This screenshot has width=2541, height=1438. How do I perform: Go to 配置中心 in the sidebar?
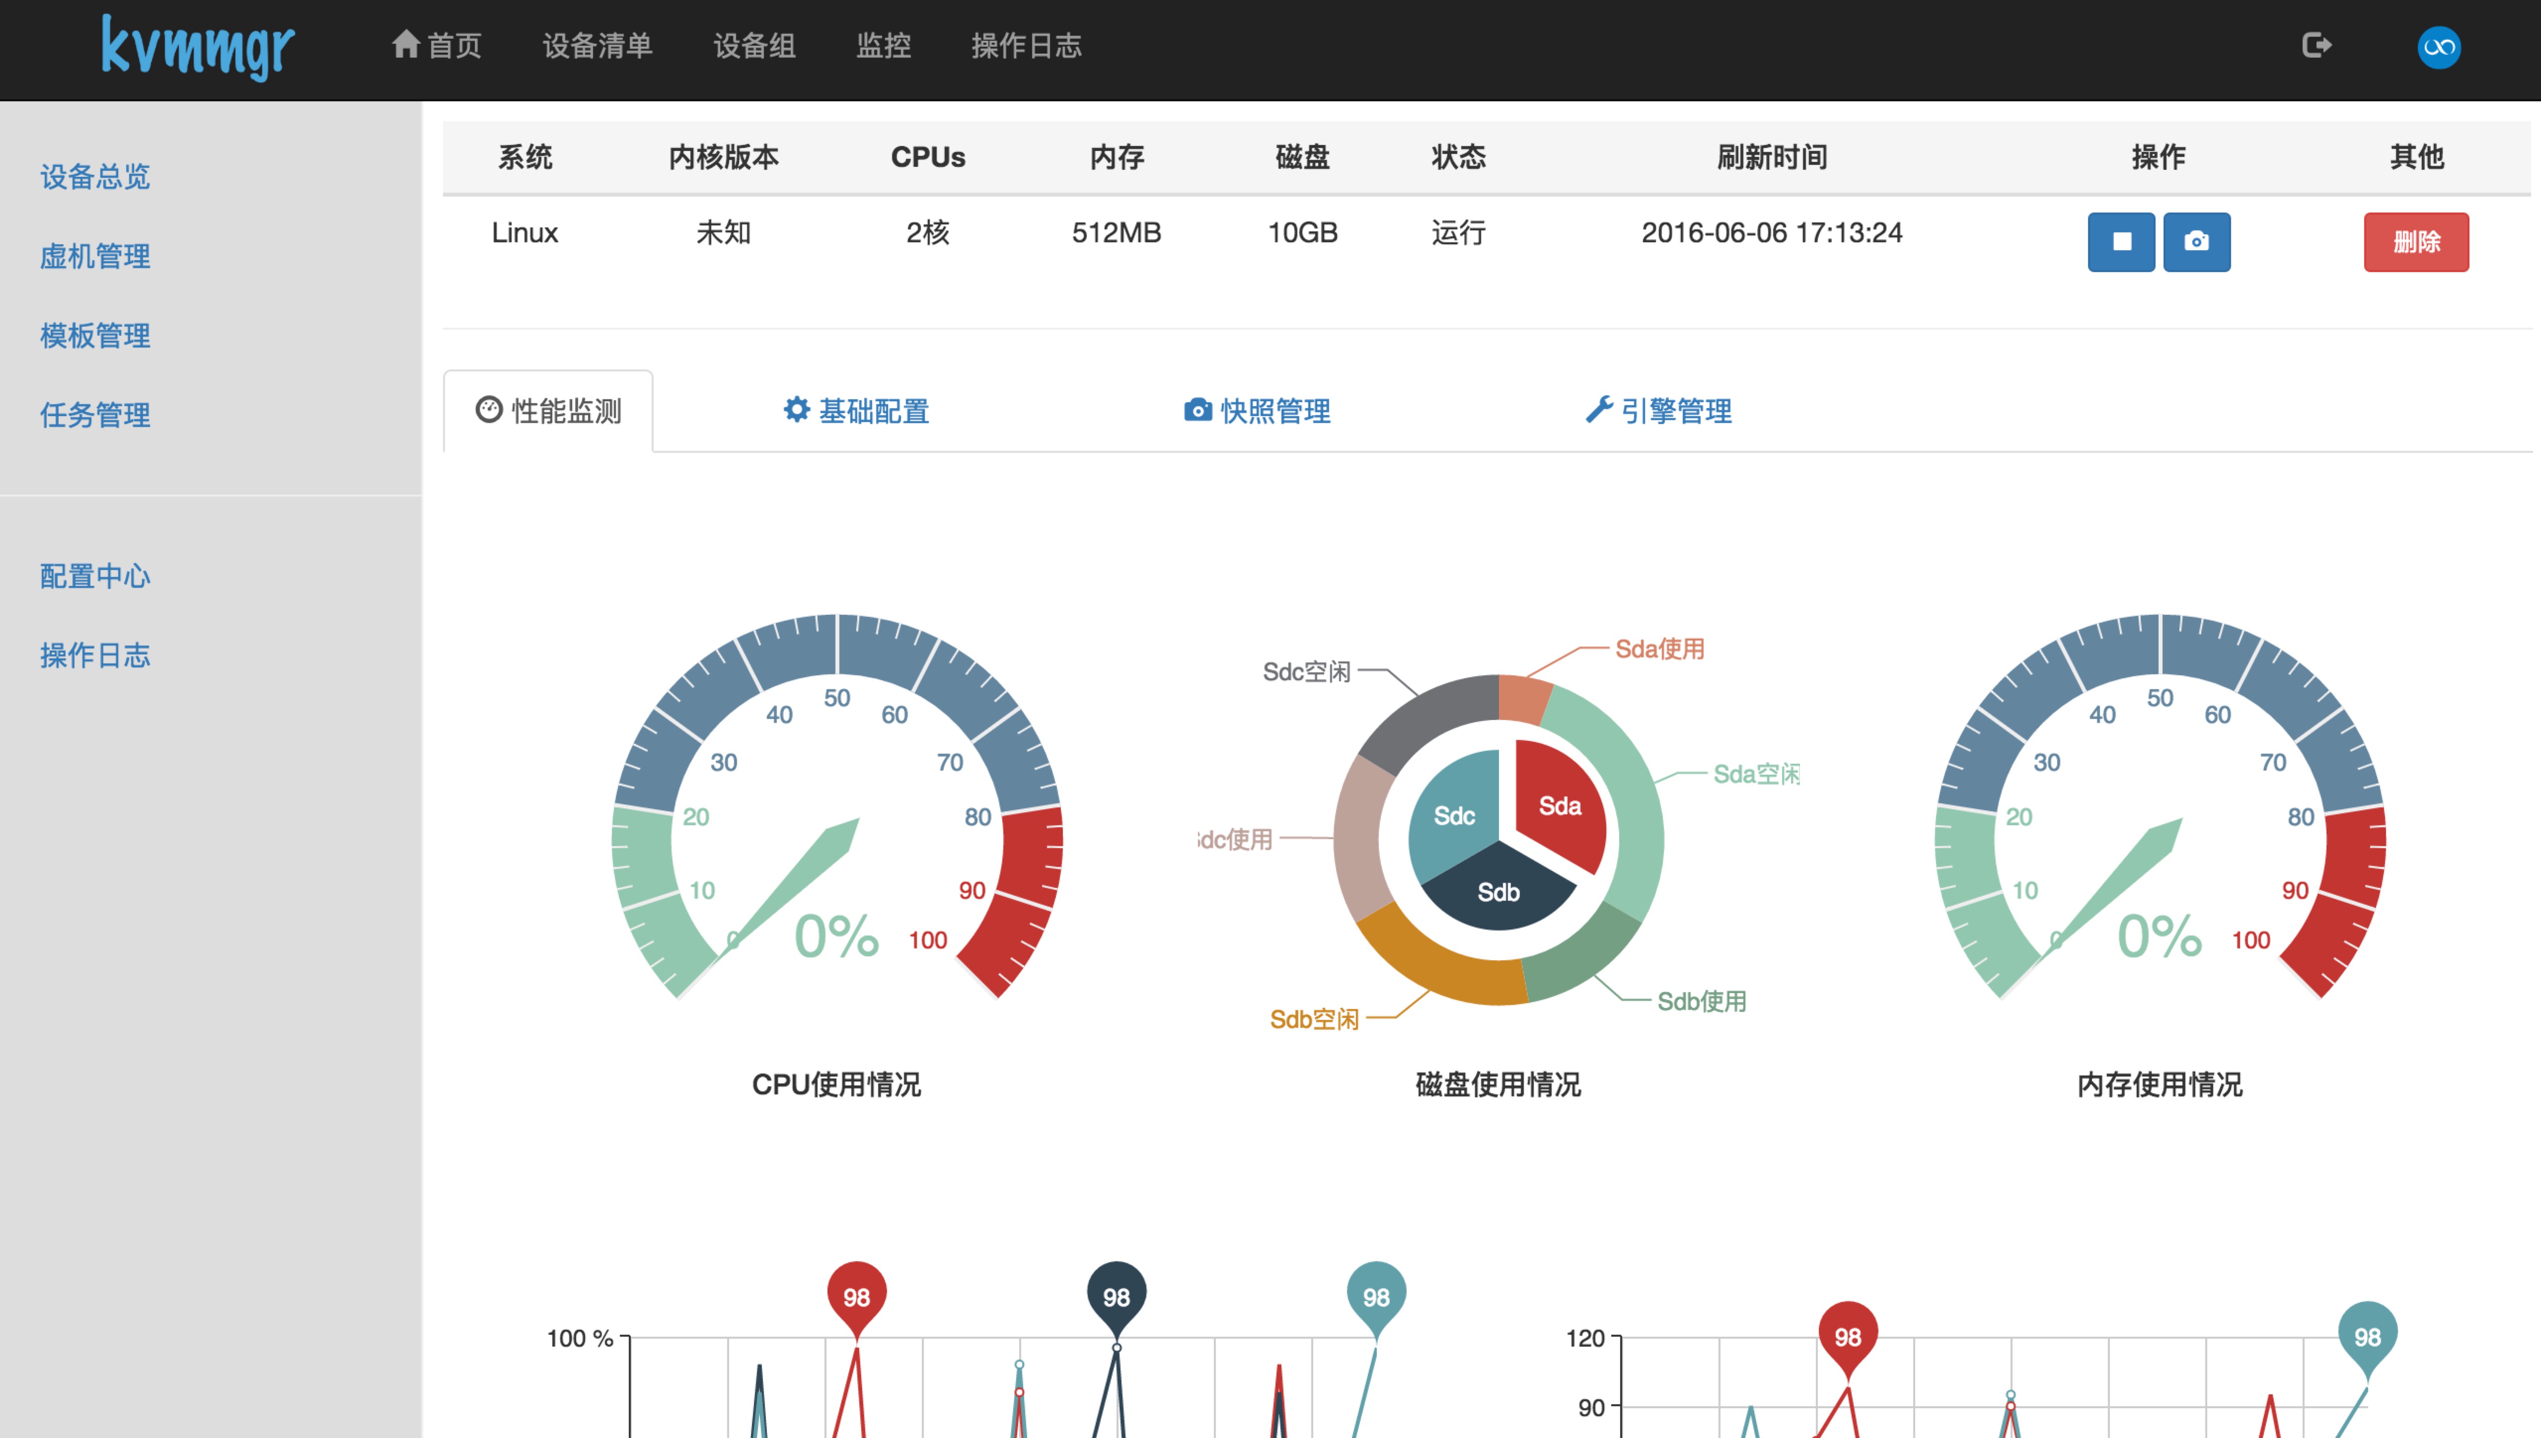pyautogui.click(x=95, y=576)
